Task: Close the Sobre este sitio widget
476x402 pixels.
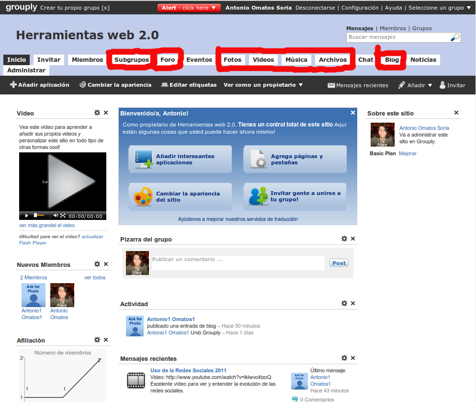Action: pyautogui.click(x=456, y=113)
